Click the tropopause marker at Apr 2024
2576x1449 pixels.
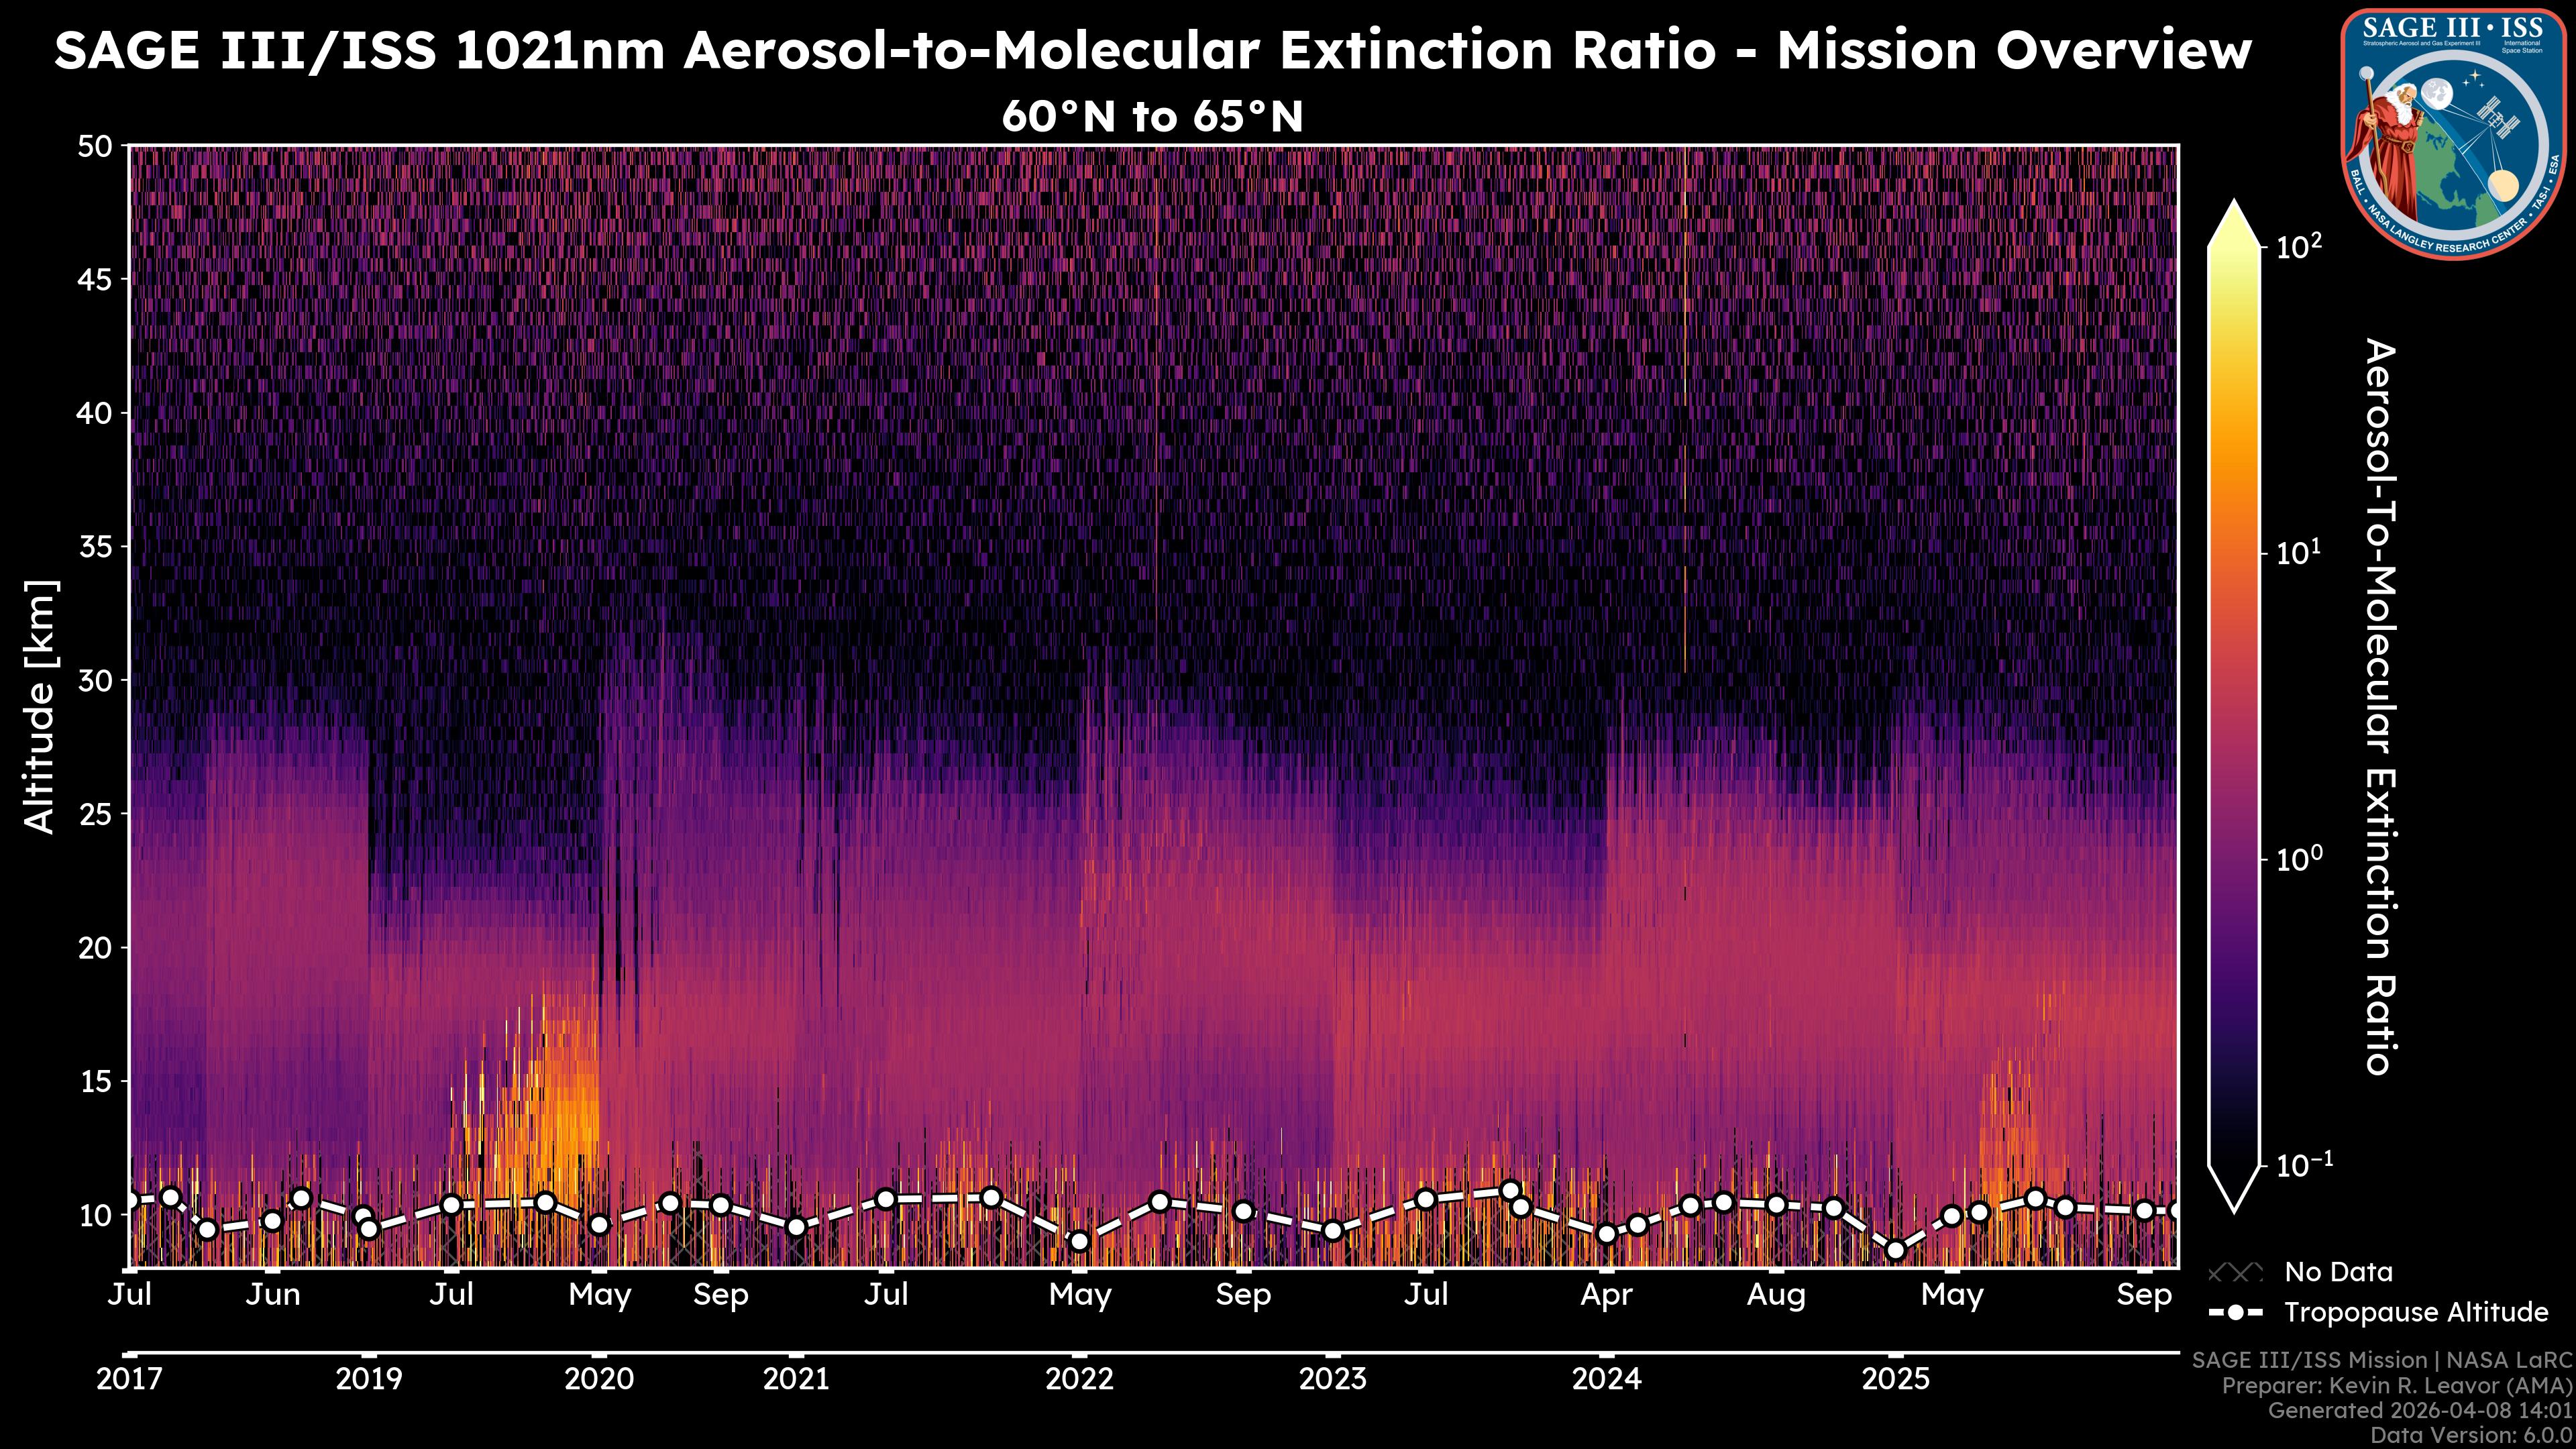[x=1606, y=1235]
